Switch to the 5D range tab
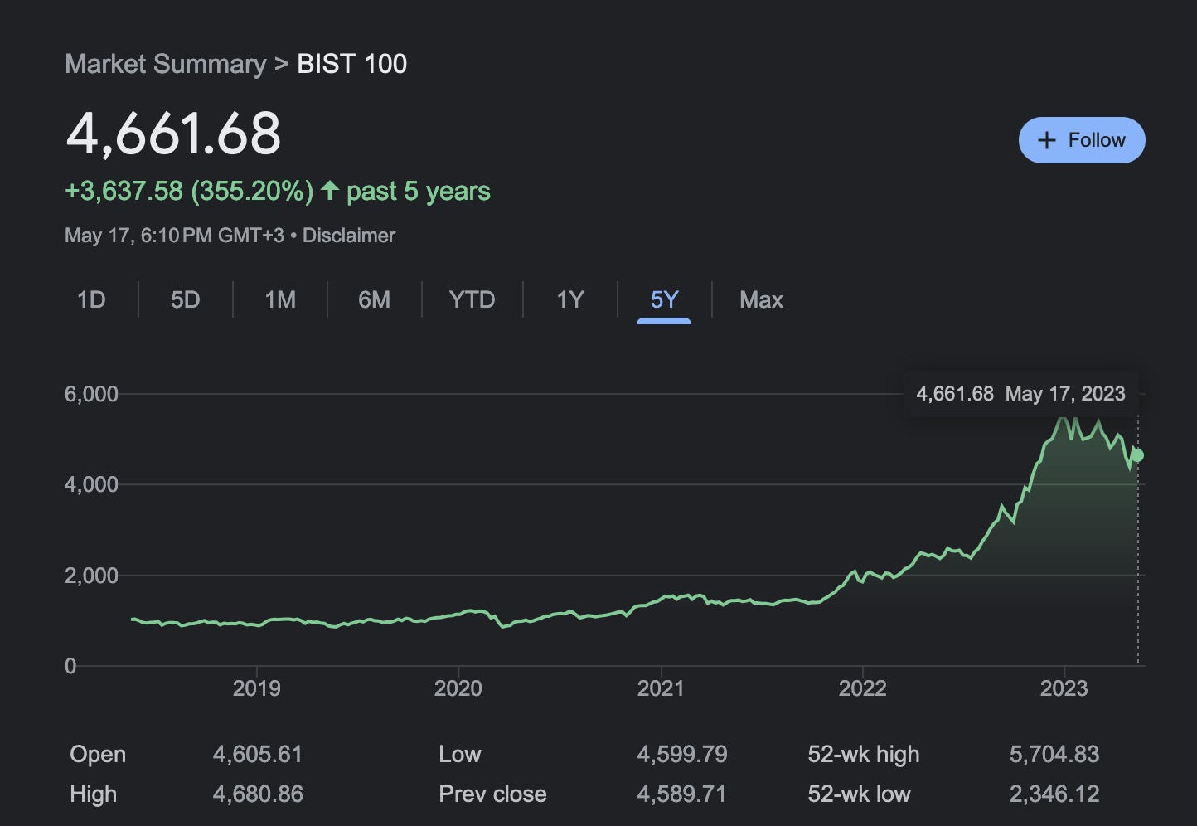This screenshot has height=826, width=1197. point(186,299)
